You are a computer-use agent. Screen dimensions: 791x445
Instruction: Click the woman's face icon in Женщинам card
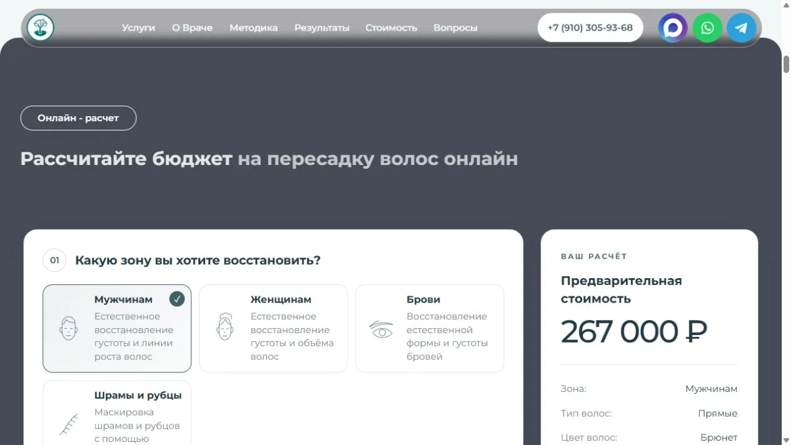point(224,326)
